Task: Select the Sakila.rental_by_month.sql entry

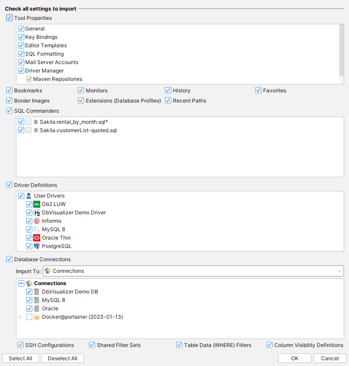Action: coord(71,122)
